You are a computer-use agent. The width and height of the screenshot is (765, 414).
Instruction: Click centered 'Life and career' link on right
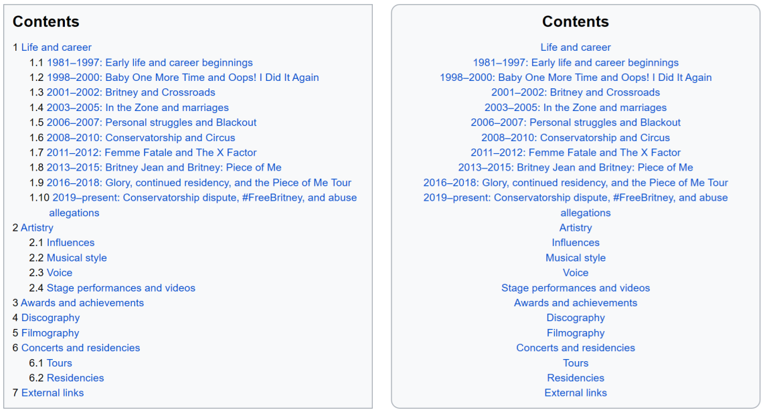click(575, 47)
